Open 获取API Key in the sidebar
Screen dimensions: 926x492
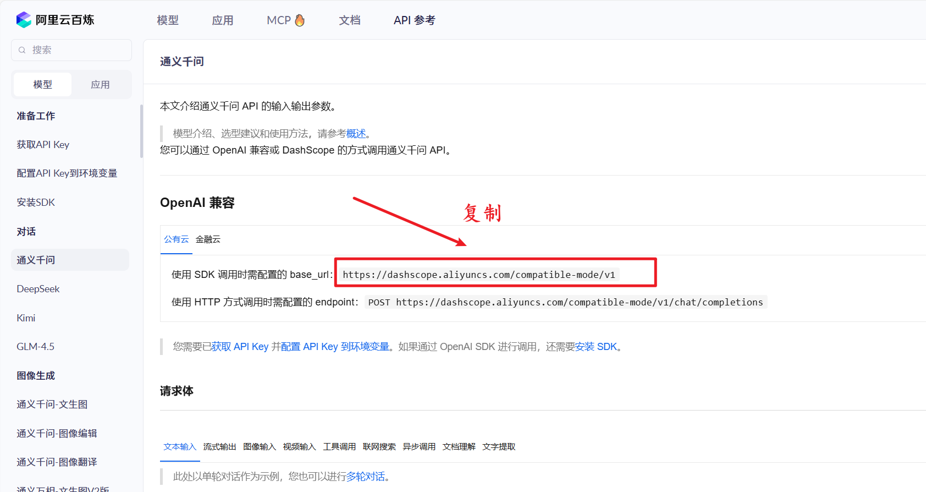(43, 145)
